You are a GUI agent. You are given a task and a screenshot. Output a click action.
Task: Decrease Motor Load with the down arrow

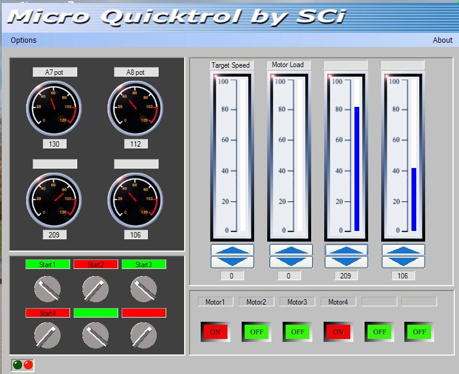click(x=291, y=262)
